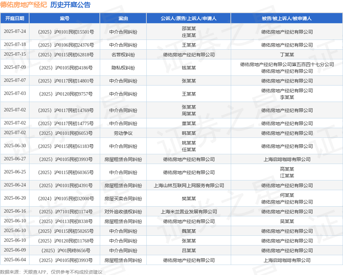Image resolution: width=343 pixels, height=275 pixels.
Task: Click date cell 2025-06-24
Action: click(15, 185)
